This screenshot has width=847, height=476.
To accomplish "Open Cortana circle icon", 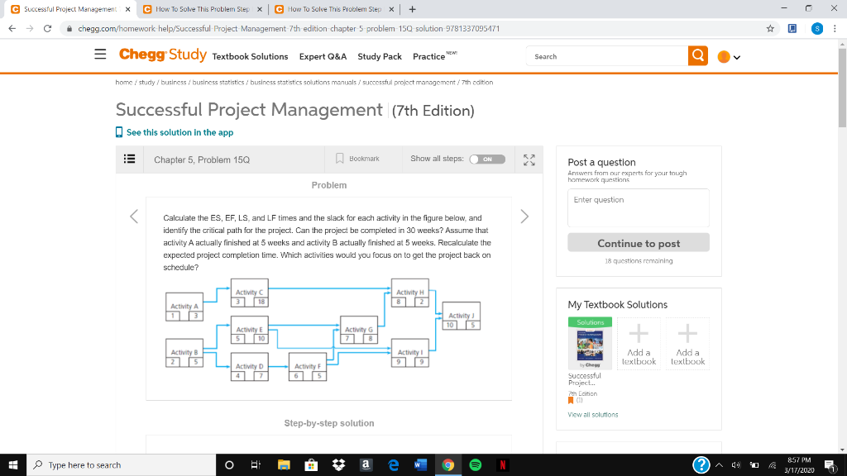I will (x=229, y=464).
